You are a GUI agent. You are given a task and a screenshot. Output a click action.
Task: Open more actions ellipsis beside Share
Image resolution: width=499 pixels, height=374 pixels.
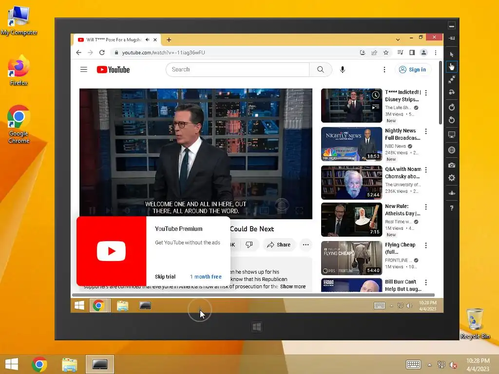[x=306, y=244]
